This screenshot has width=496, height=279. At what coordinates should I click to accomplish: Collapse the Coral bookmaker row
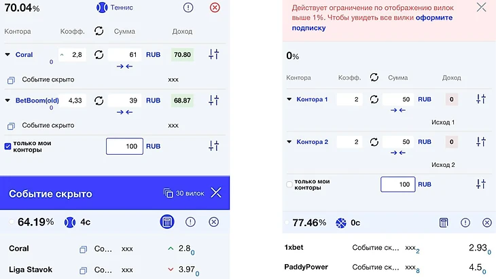[7, 55]
